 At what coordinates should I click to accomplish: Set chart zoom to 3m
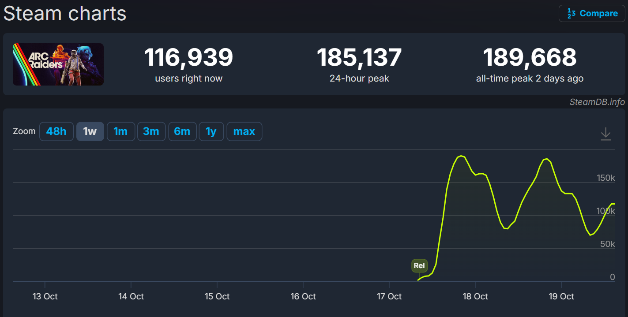(x=151, y=131)
